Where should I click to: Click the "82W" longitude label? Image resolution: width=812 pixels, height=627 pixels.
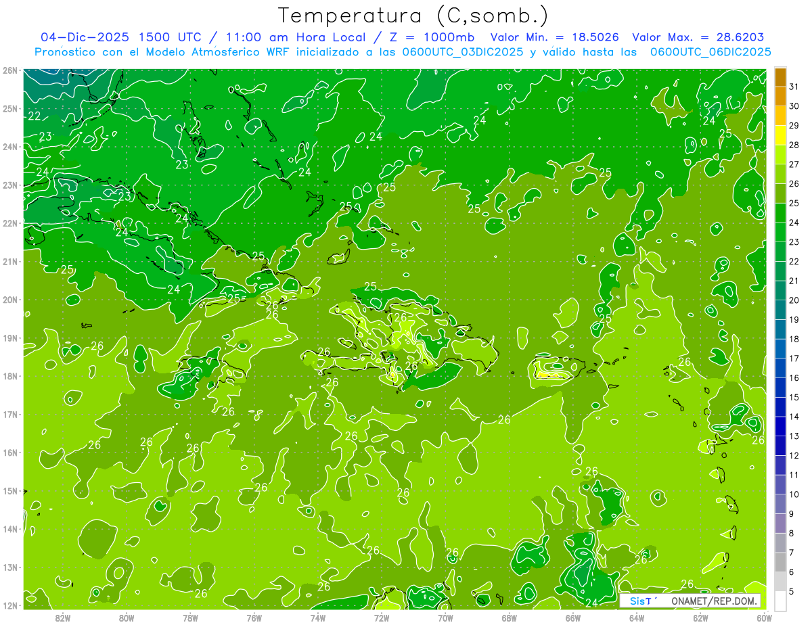[x=63, y=618]
